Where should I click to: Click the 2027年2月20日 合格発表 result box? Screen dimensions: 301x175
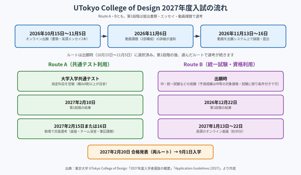click(x=150, y=152)
